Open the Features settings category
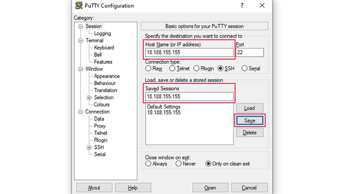The image size is (340, 194). tap(103, 62)
